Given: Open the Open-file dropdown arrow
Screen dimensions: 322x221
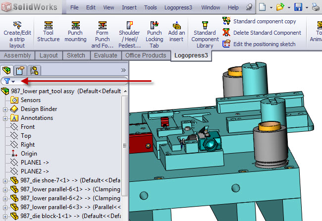Looking at the screenshot, I should [x=289, y=7].
